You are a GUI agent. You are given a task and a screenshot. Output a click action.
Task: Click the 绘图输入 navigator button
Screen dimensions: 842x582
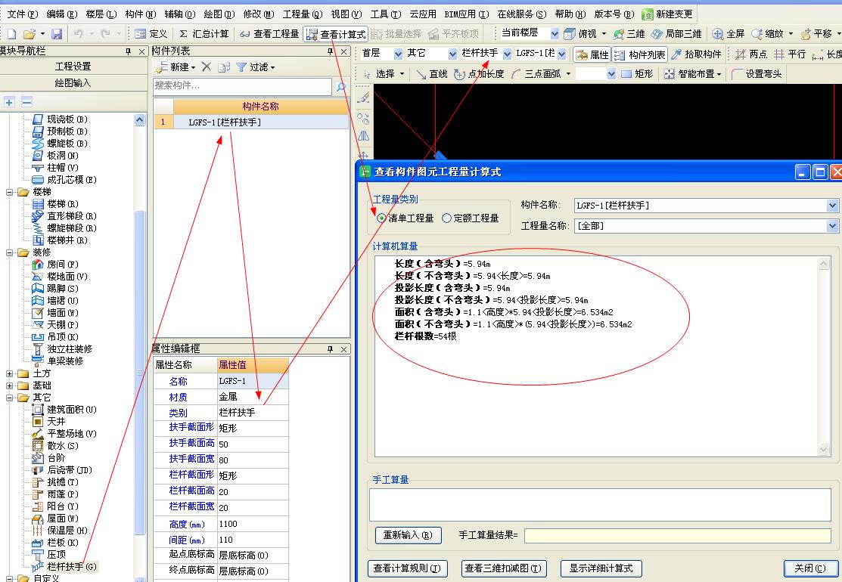click(x=73, y=83)
